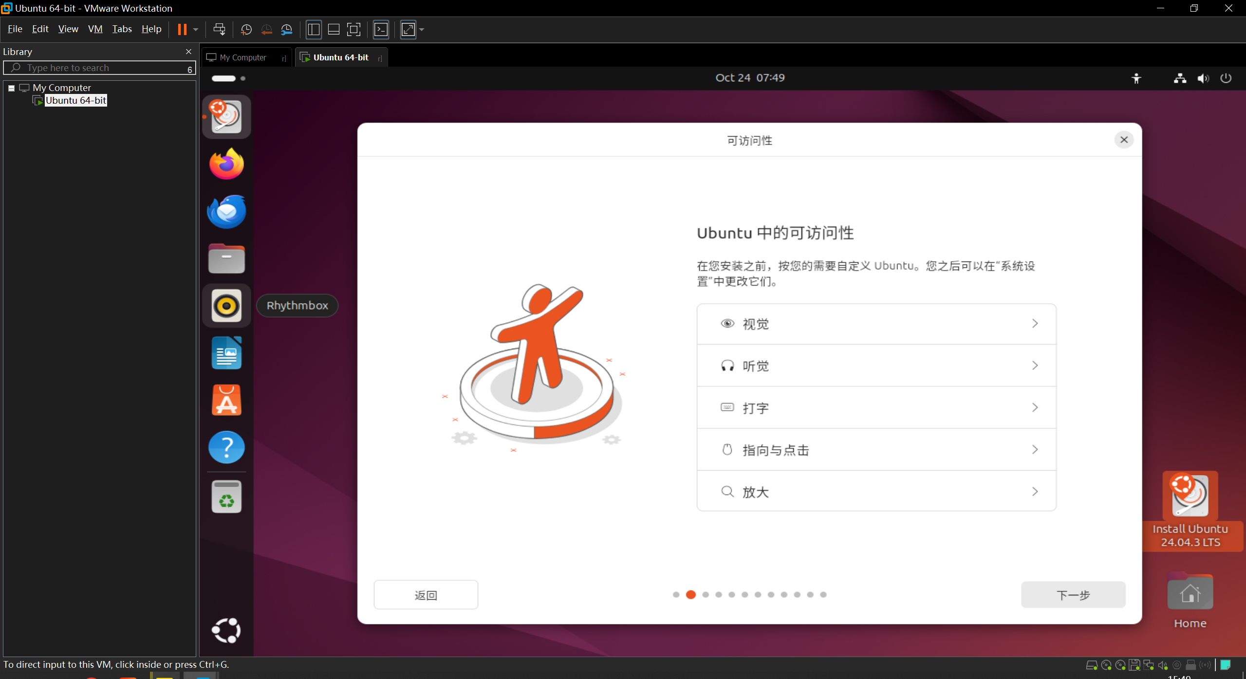Open the VM menu
This screenshot has width=1246, height=679.
coord(95,29)
